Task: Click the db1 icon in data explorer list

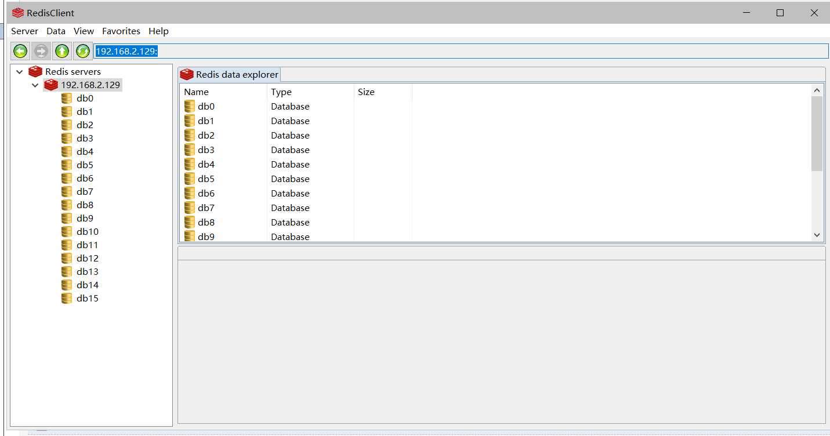Action: coord(190,121)
